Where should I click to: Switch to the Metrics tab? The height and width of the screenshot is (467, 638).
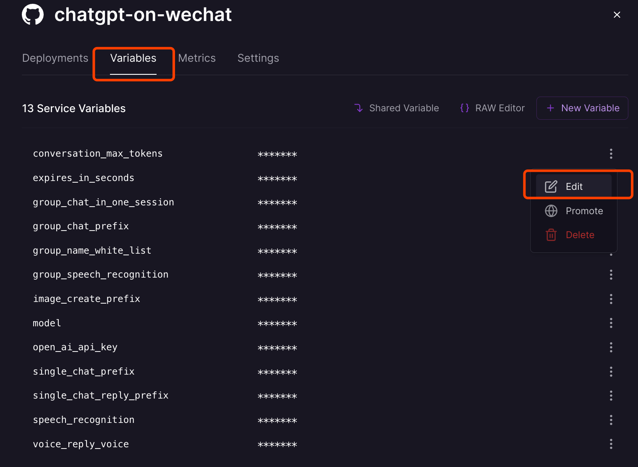click(x=197, y=58)
